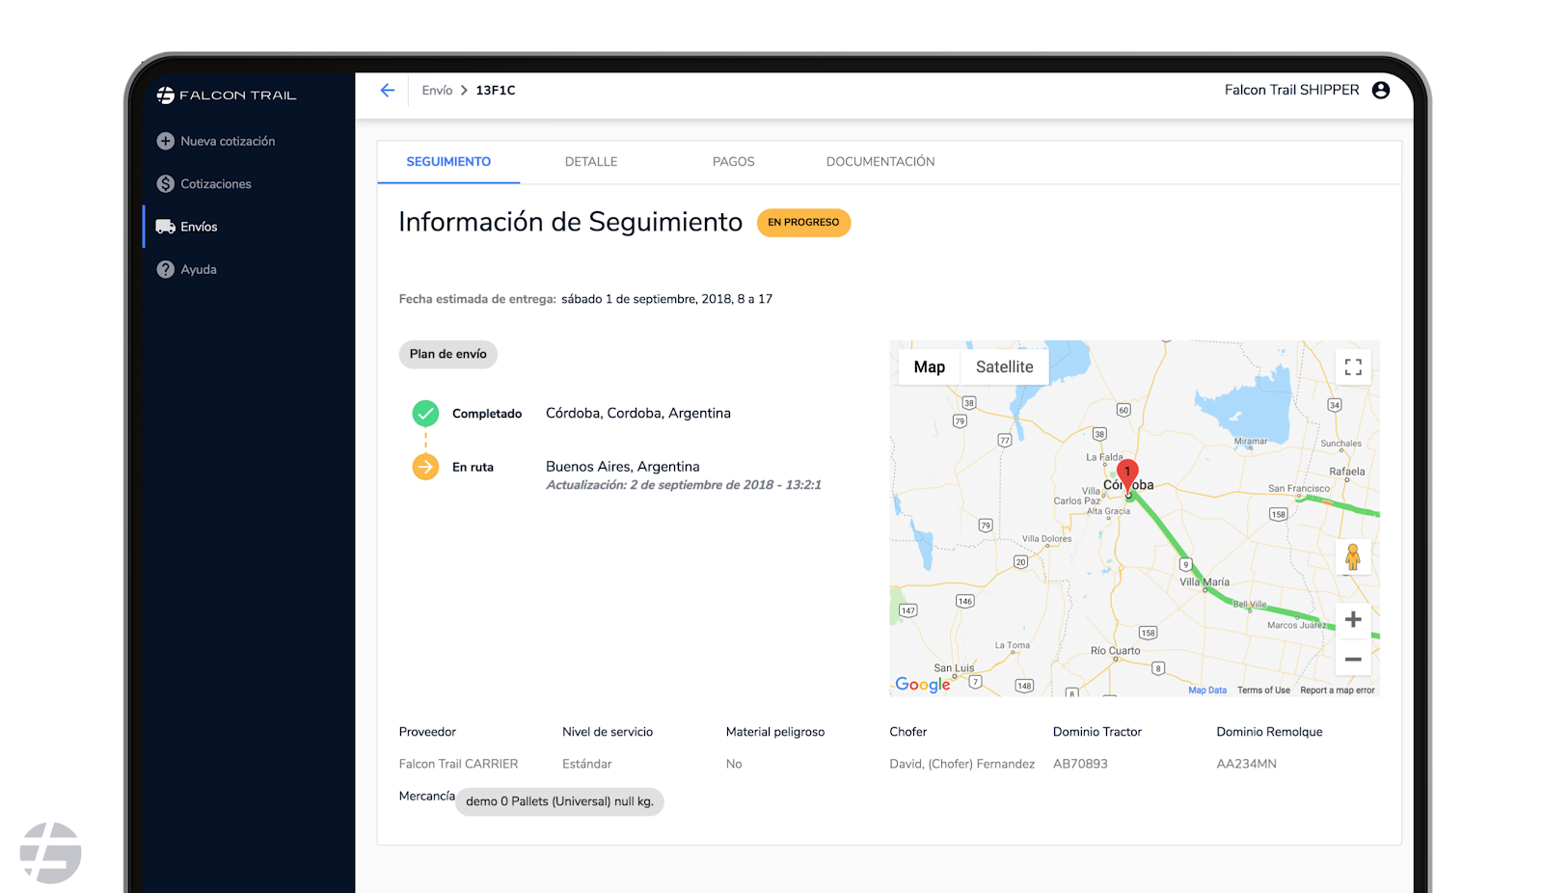
Task: Click the plus icon beside Nueva cotización
Action: pyautogui.click(x=166, y=141)
